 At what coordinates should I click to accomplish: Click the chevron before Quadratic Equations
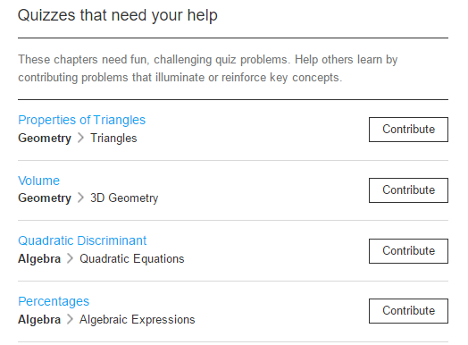click(70, 258)
